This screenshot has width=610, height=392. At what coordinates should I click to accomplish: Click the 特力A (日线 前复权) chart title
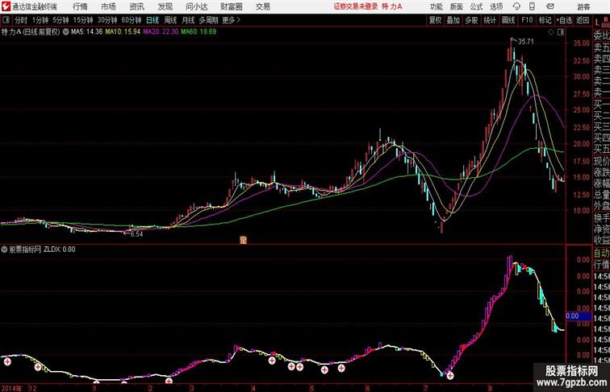(x=31, y=32)
